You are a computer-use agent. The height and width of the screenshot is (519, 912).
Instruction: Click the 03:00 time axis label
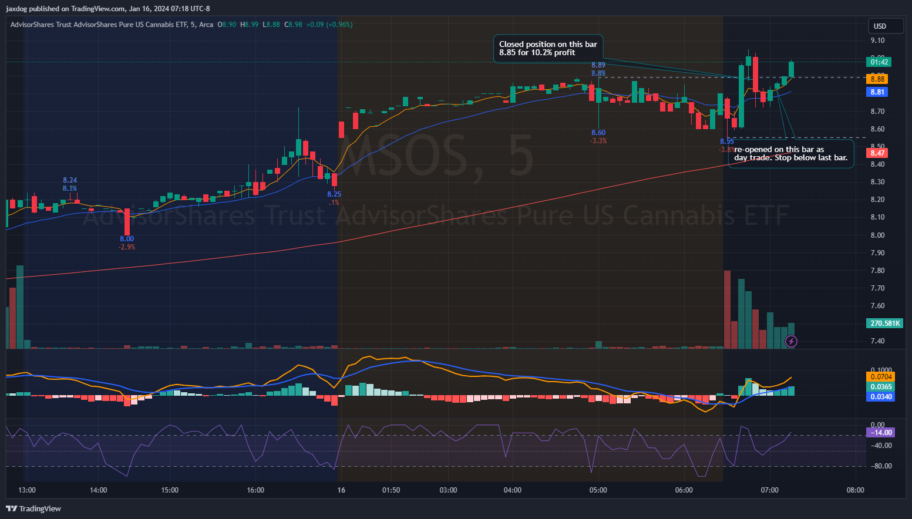coord(448,490)
